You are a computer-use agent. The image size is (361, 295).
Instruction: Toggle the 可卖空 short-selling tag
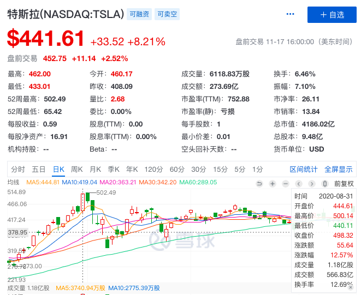(x=168, y=15)
